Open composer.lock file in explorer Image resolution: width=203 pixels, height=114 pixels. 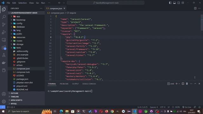click(23, 72)
